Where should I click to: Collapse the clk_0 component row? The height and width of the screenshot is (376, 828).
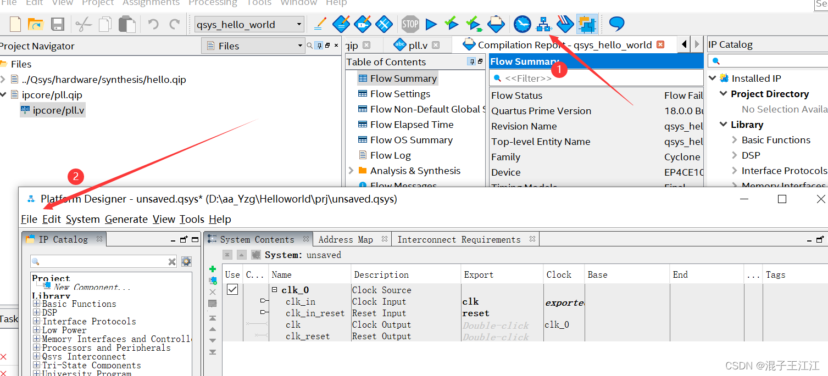coord(274,290)
